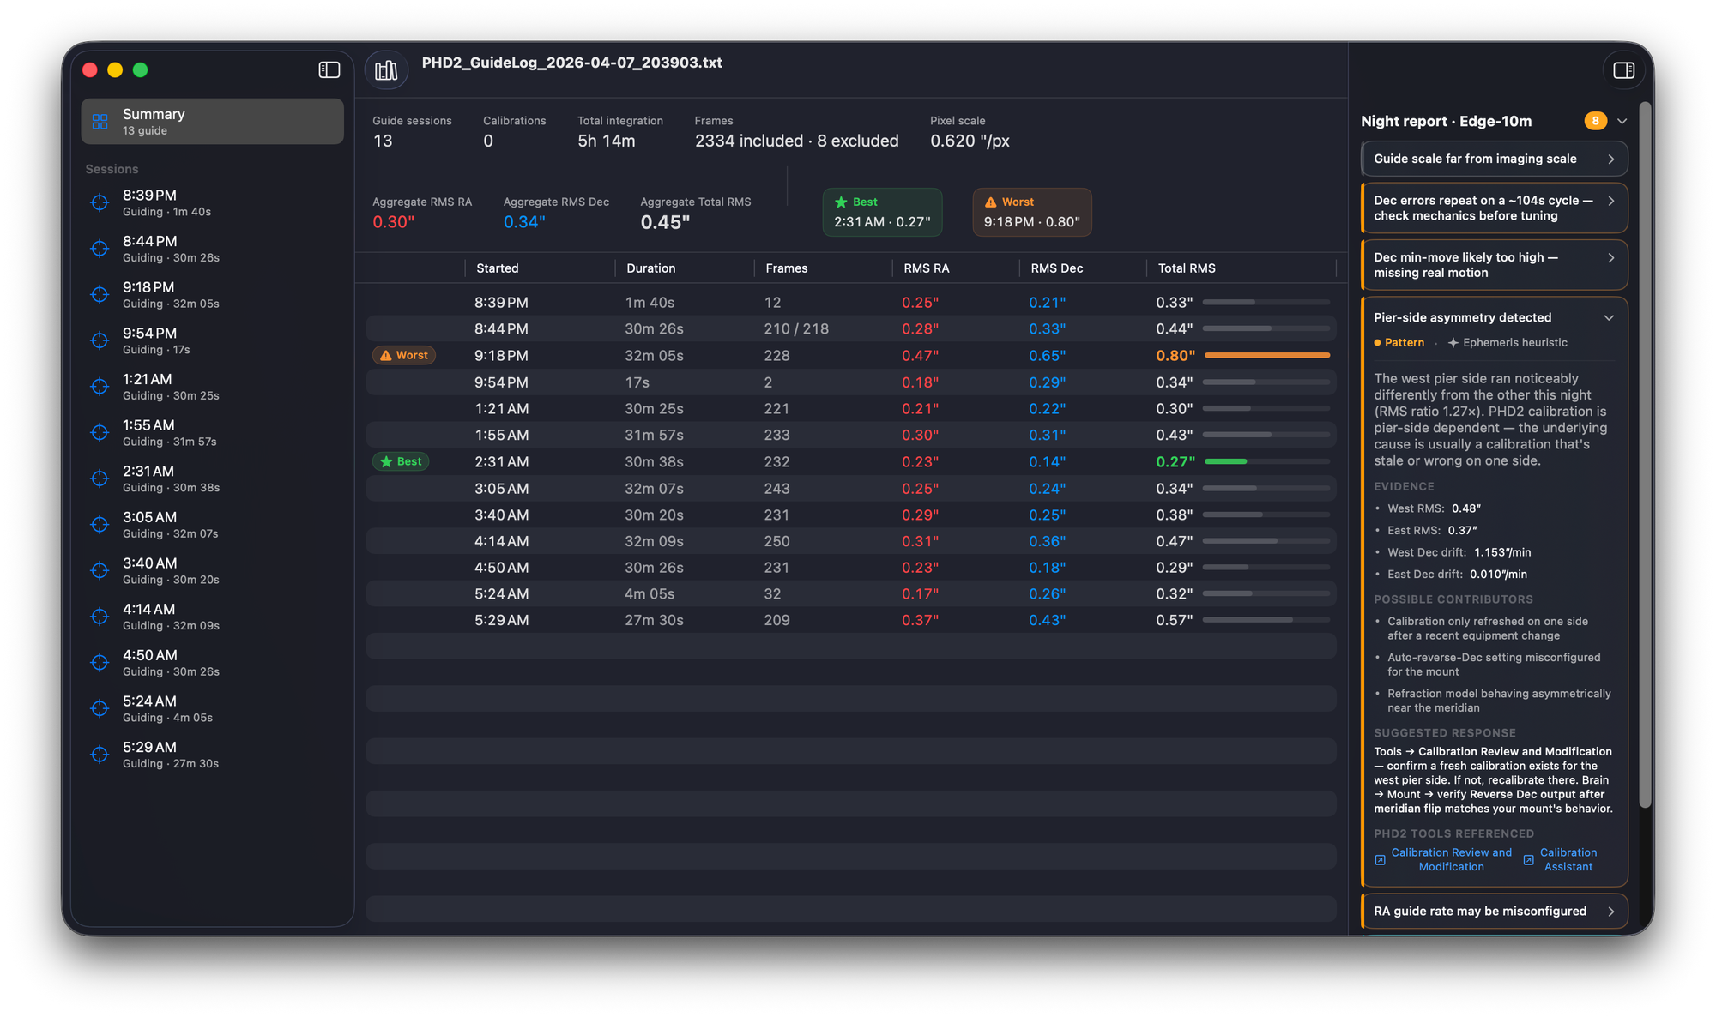Click crosshair icon for 8:39 PM session
The width and height of the screenshot is (1716, 1017).
point(100,202)
